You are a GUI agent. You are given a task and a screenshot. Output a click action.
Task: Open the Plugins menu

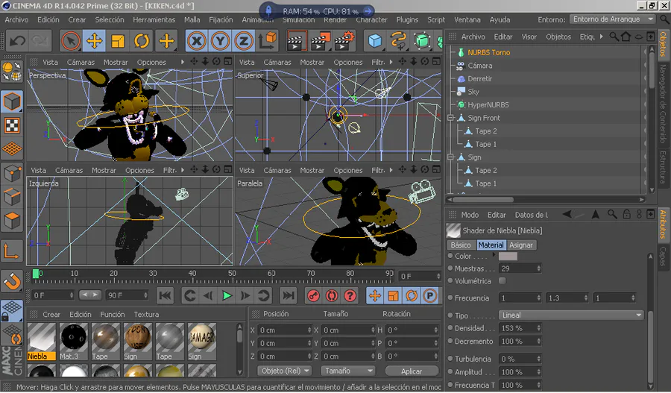[407, 19]
